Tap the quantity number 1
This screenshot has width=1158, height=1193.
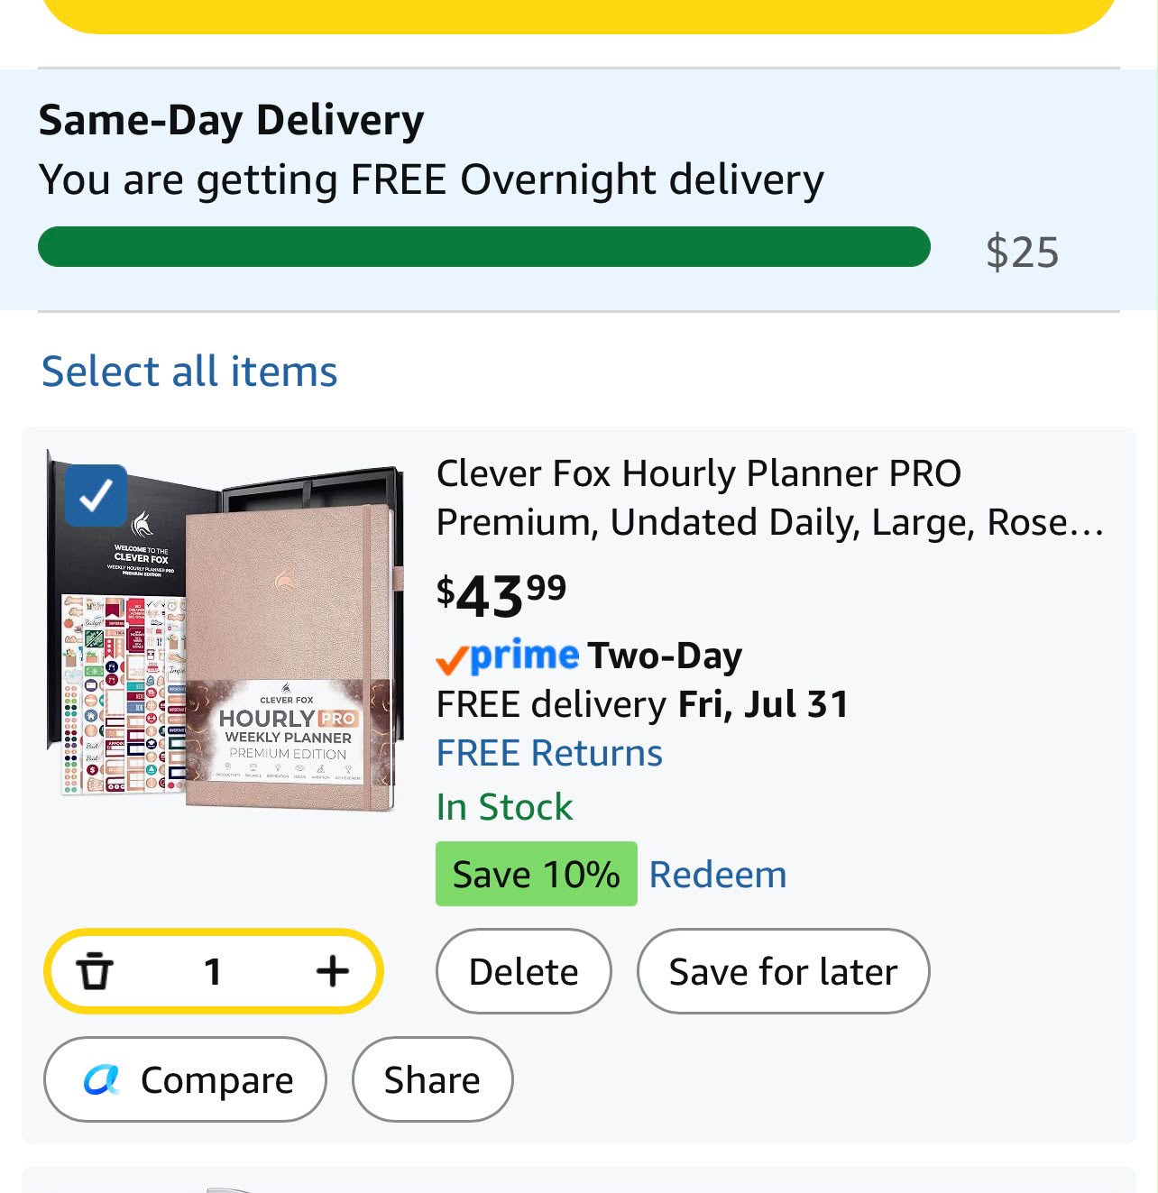click(213, 971)
